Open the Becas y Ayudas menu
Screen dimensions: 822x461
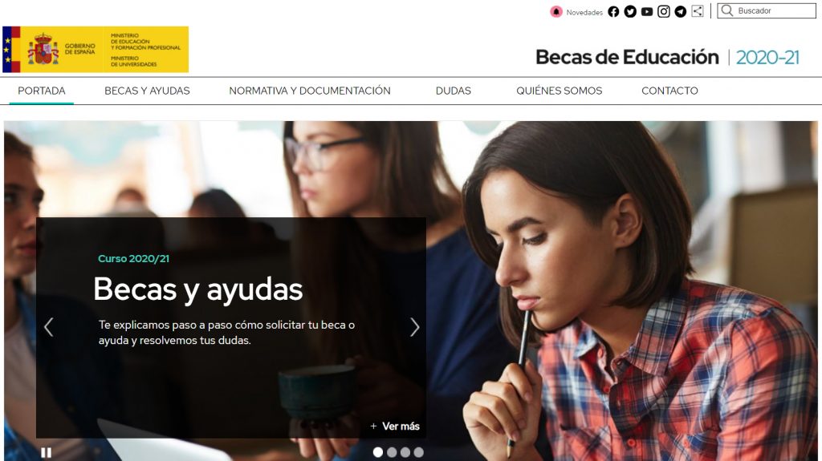coord(148,91)
